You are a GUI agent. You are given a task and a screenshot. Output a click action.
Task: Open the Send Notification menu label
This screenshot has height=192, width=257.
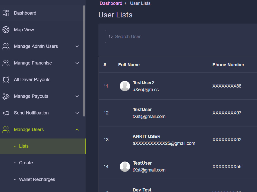click(31, 113)
